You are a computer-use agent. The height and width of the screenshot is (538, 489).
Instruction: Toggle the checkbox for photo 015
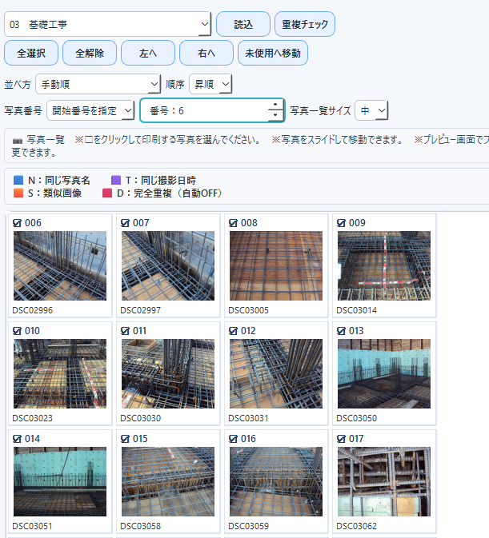click(125, 439)
